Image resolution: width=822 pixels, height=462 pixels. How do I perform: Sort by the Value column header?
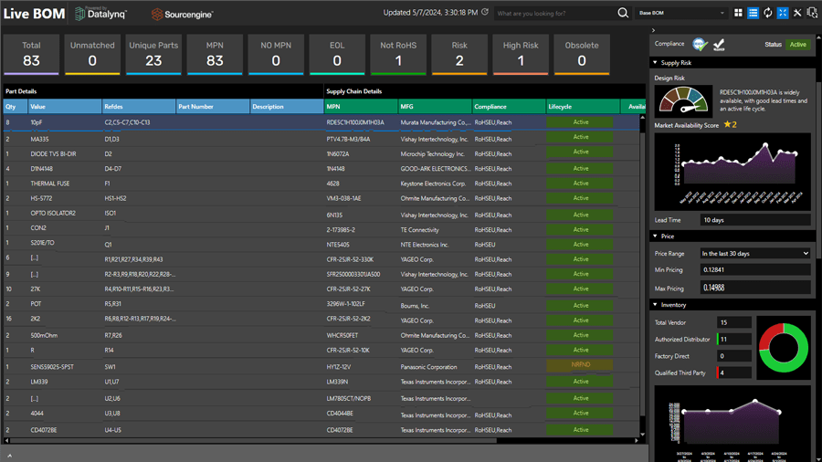tap(65, 106)
